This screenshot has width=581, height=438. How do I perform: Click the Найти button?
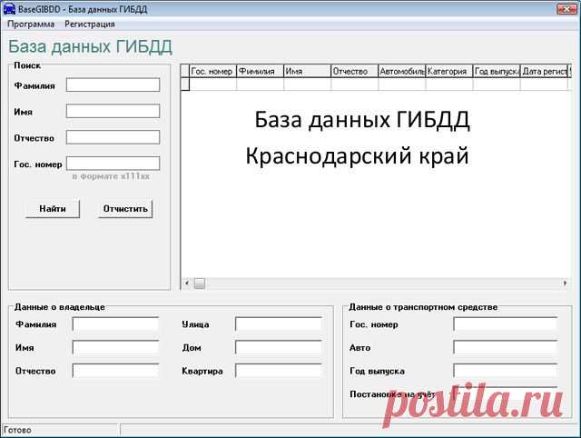(53, 209)
